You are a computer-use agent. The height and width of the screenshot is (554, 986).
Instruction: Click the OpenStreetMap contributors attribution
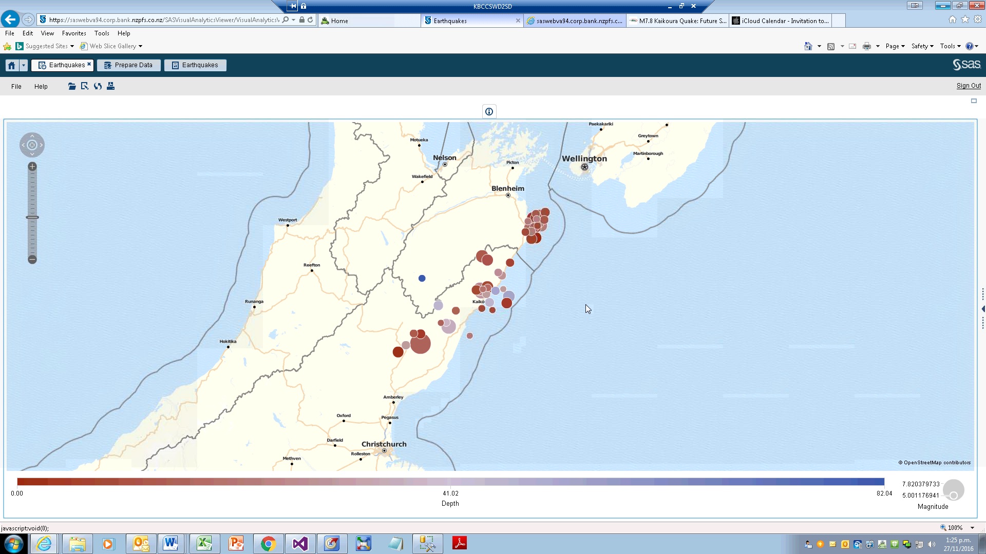pos(935,463)
